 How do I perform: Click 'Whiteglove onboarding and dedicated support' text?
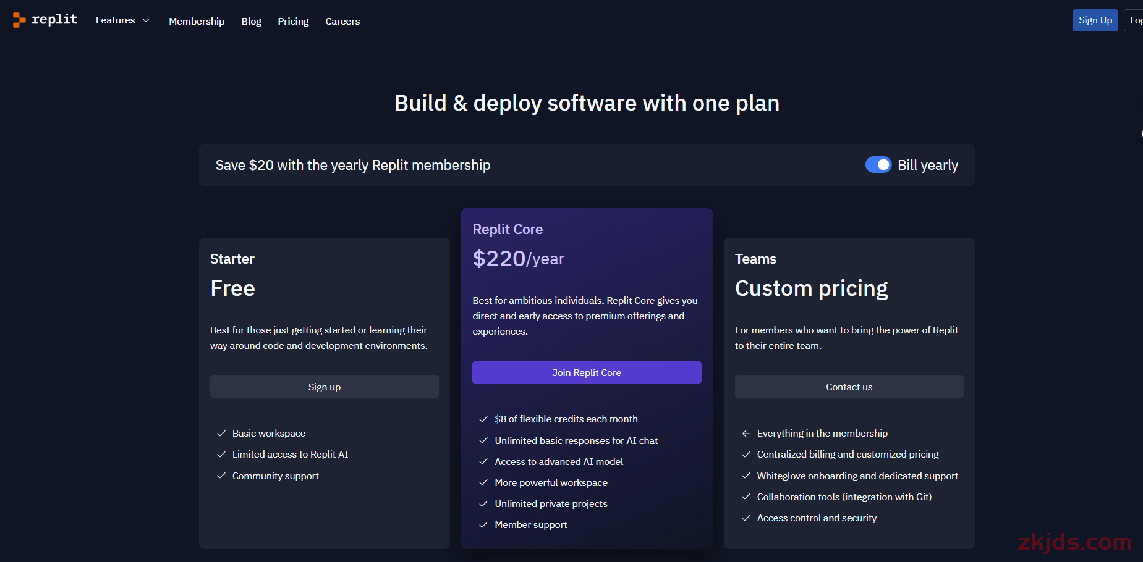tap(857, 476)
